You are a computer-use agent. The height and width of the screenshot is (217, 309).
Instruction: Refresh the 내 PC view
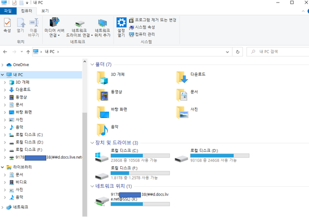[x=238, y=52]
